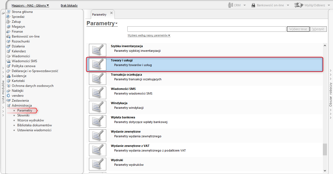Image resolution: width=333 pixels, height=174 pixels.
Task: Open Ustawienia wiadomości under Administracja
Action: tap(34, 130)
